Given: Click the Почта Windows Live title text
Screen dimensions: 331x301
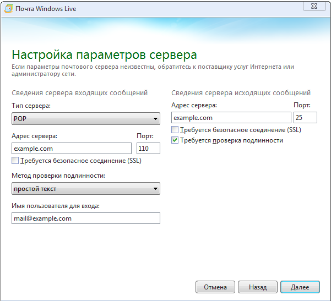Looking at the screenshot, I should 45,9.
